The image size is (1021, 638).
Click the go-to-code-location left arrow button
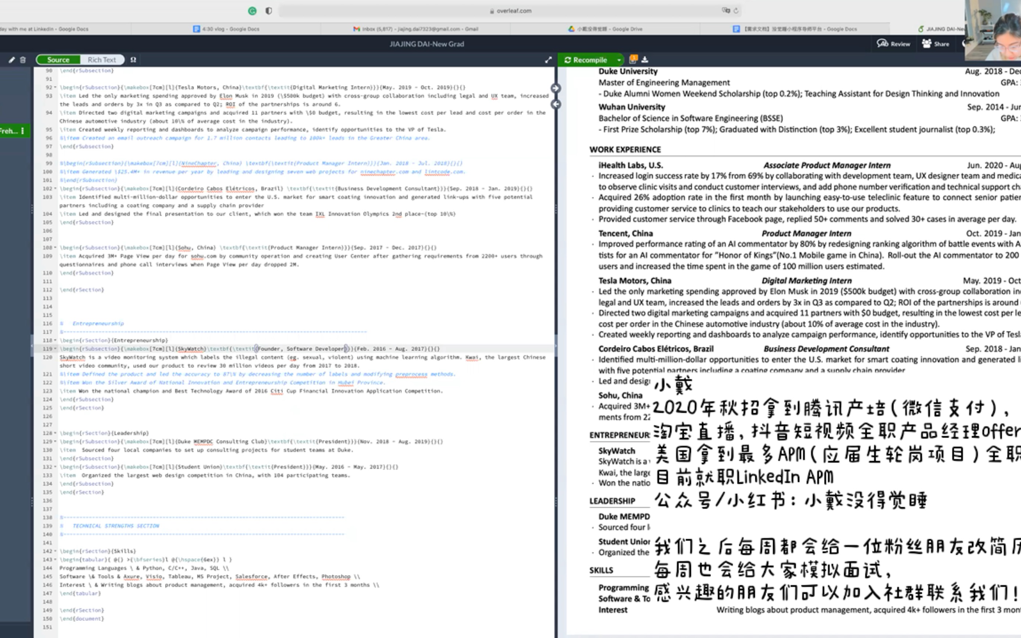pos(556,104)
